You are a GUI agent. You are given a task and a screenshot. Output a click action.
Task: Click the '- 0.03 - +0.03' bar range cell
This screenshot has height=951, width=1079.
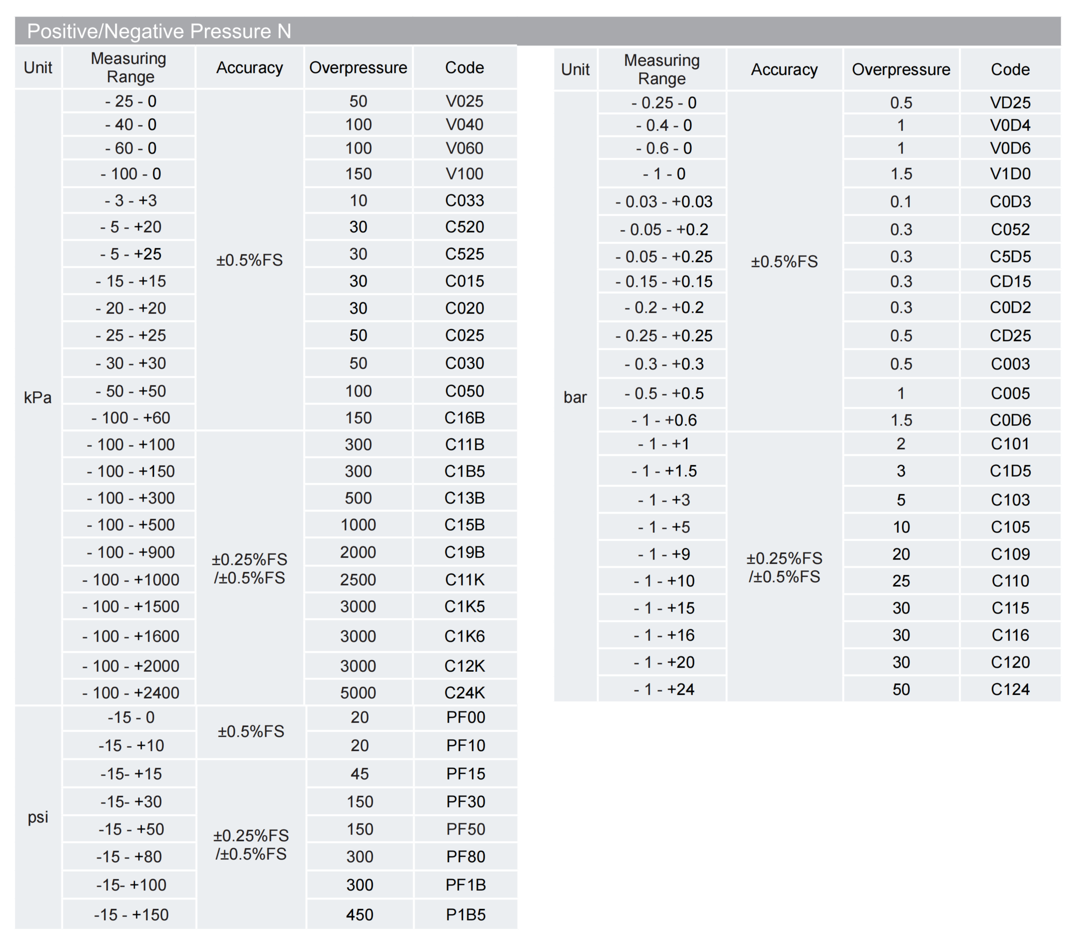(x=663, y=202)
